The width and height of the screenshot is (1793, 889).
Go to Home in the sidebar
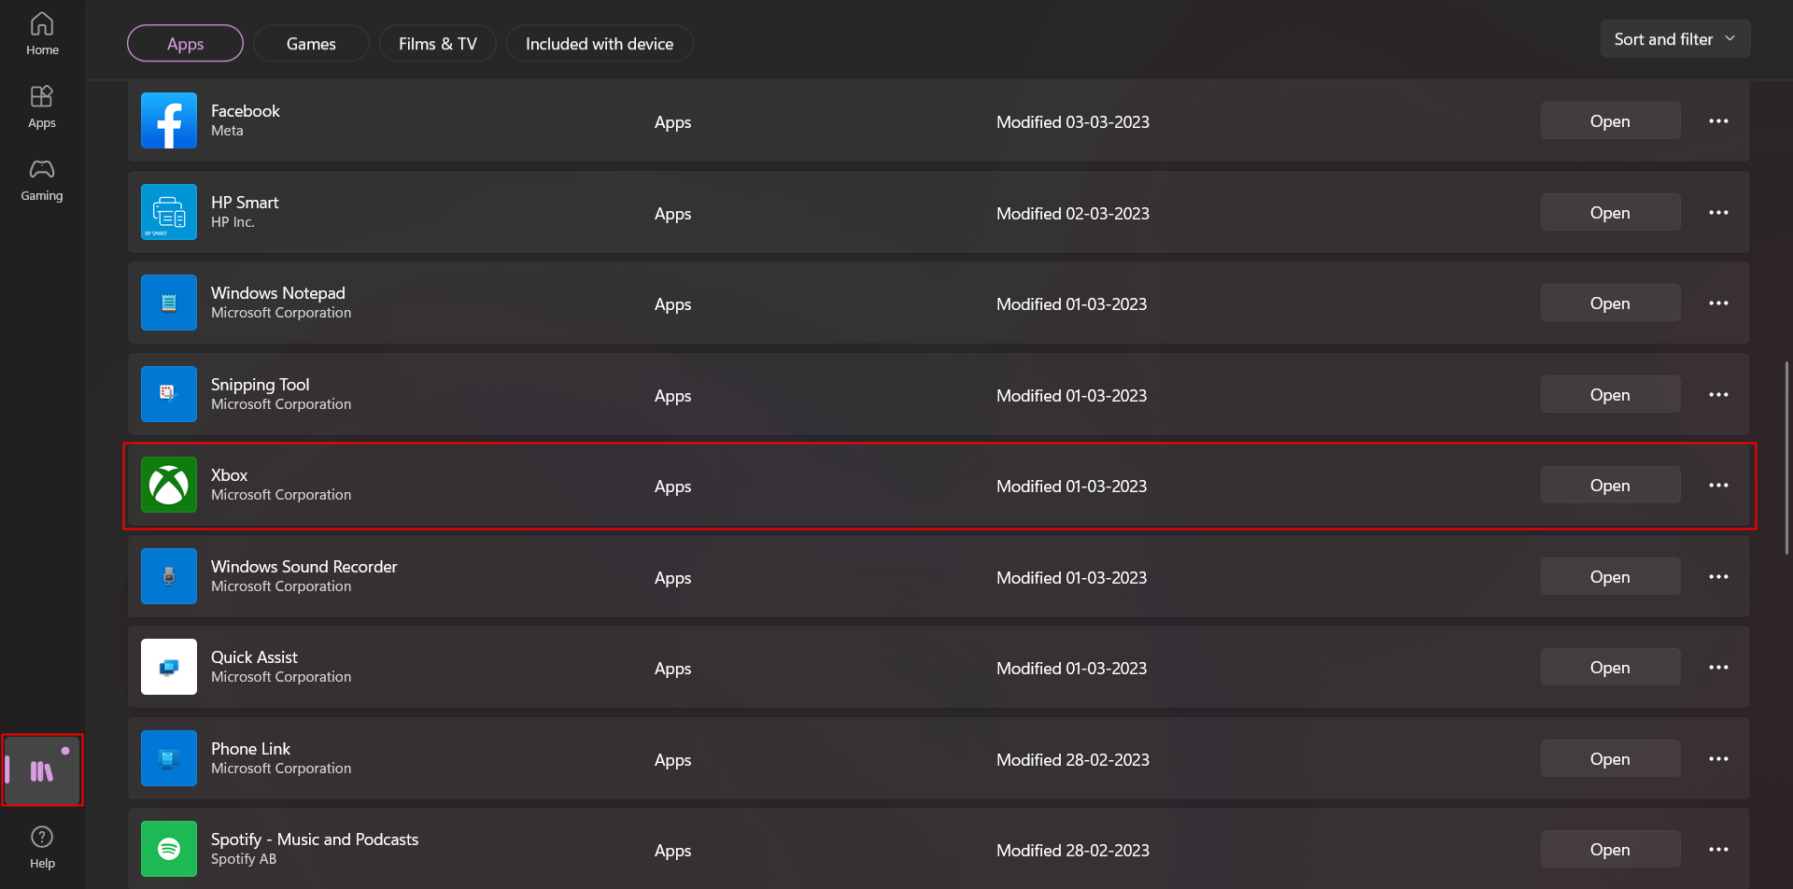point(42,35)
